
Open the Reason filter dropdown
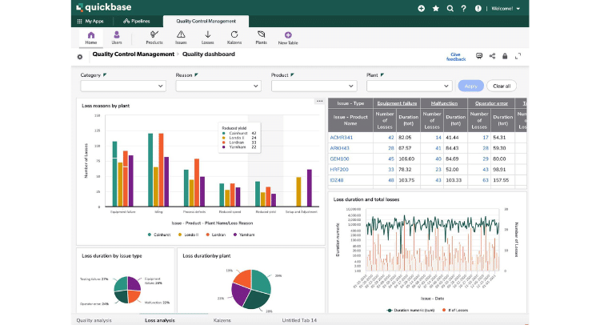[218, 86]
